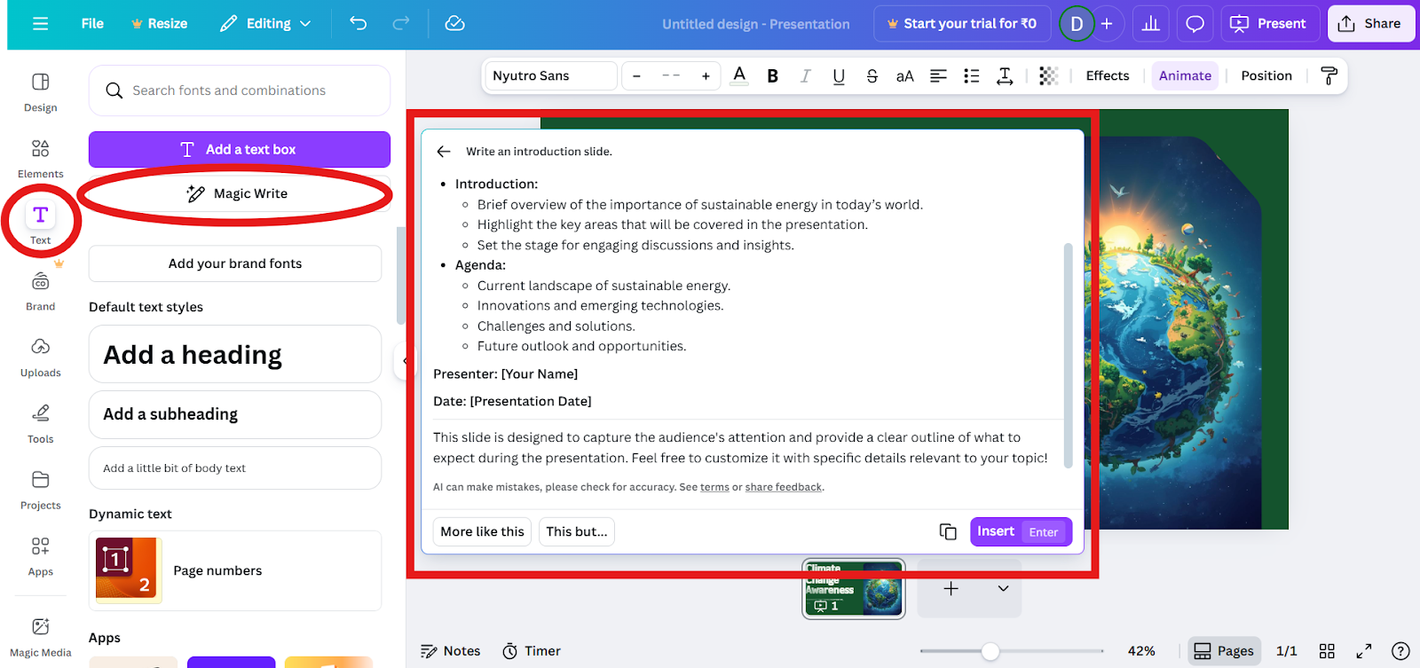Open the Uploads panel icon

pos(40,357)
